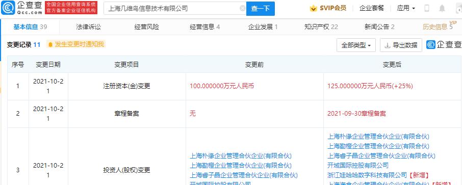
Task: Click the 变更项目 column header
Action: (126, 65)
